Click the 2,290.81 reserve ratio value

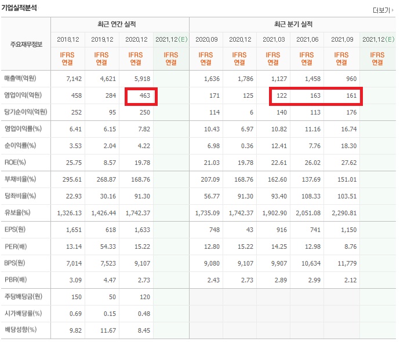point(344,213)
